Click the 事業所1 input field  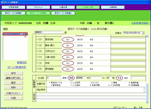point(49,33)
